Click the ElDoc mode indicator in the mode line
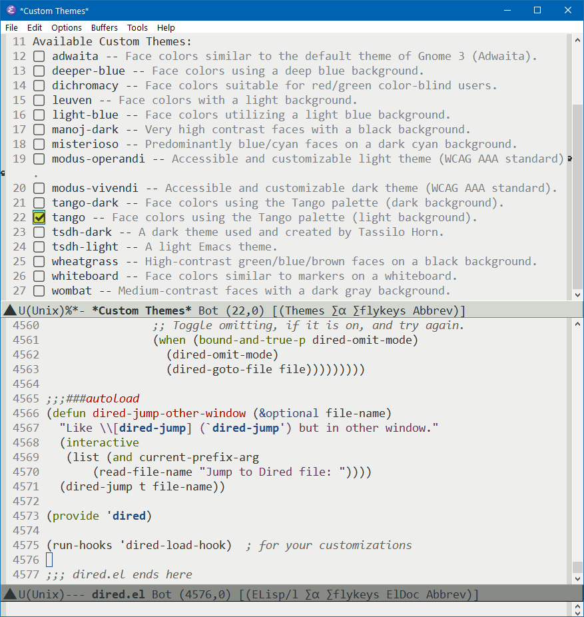584x617 pixels. point(402,594)
